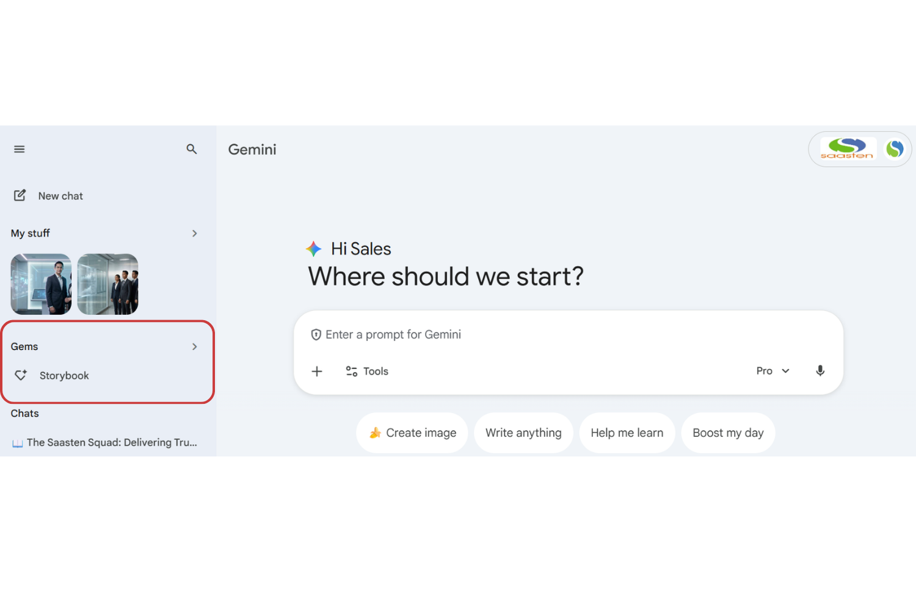Select the Help me learn chip
Screen dimensions: 916x611
pyautogui.click(x=627, y=433)
